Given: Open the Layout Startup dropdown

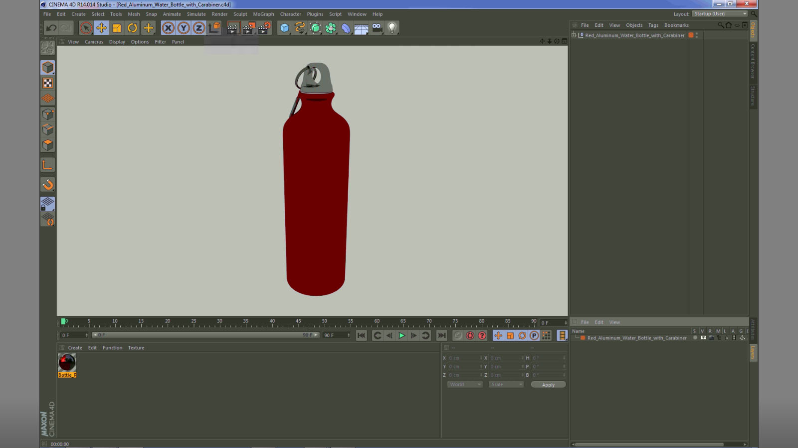Looking at the screenshot, I should (x=720, y=13).
